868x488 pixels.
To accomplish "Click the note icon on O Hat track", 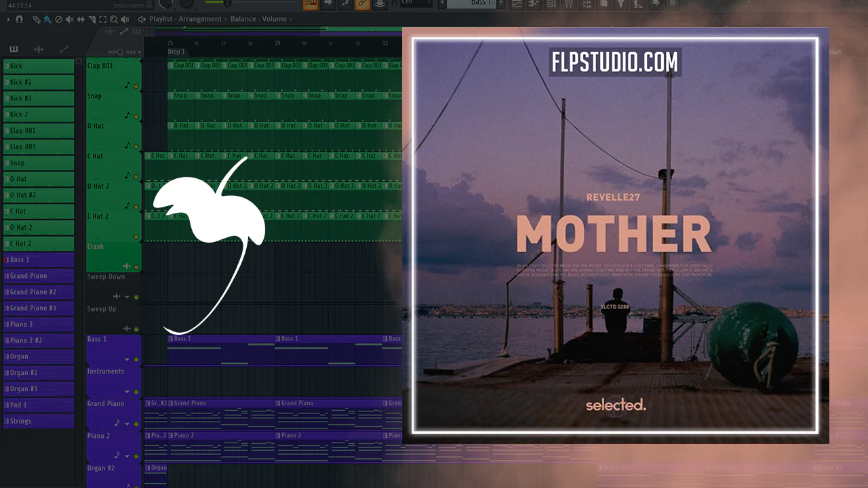I will pos(127,146).
